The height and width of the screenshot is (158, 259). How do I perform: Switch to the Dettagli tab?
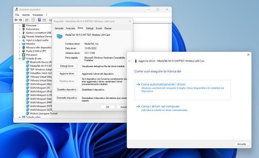(90, 28)
